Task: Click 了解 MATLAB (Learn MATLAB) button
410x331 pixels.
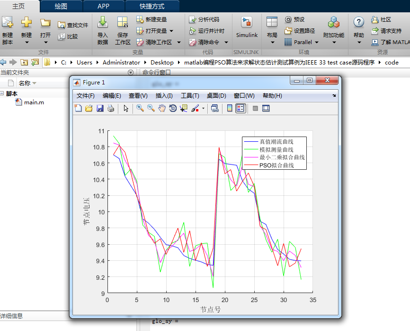Action: pos(391,42)
